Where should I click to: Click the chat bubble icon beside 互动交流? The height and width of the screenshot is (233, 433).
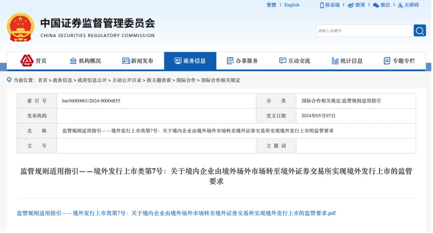tap(283, 61)
